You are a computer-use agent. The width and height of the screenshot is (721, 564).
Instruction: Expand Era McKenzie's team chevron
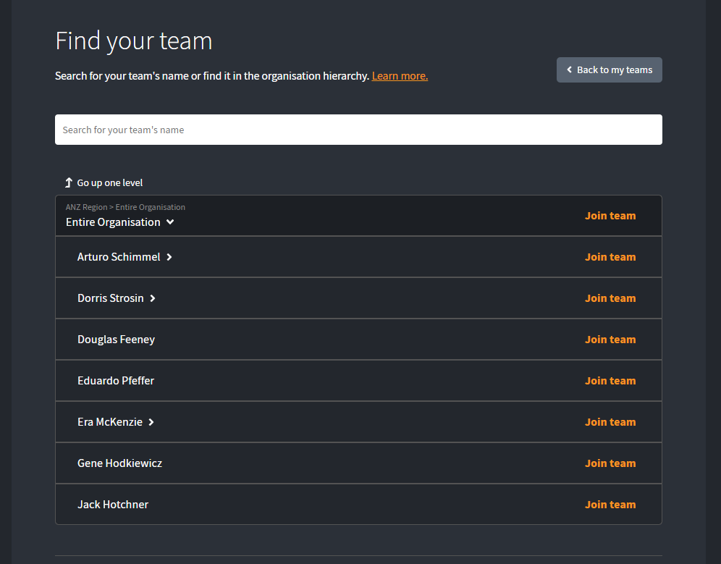tap(151, 422)
